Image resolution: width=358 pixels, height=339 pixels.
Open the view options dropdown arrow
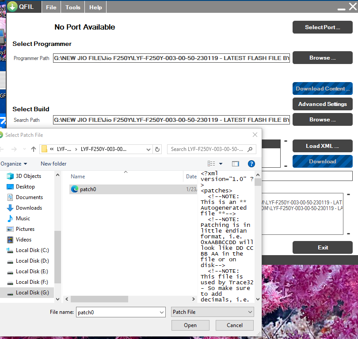pos(221,164)
